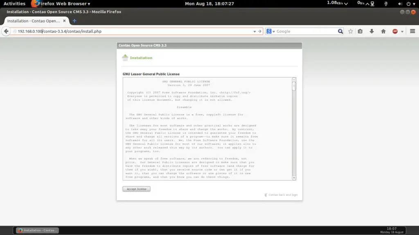Open a new tab with plus button

pyautogui.click(x=74, y=21)
